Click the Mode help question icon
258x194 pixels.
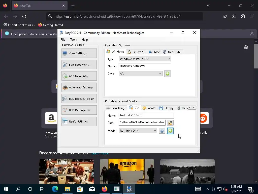[x=162, y=131]
